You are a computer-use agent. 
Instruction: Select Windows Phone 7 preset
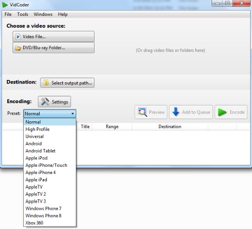point(50,209)
